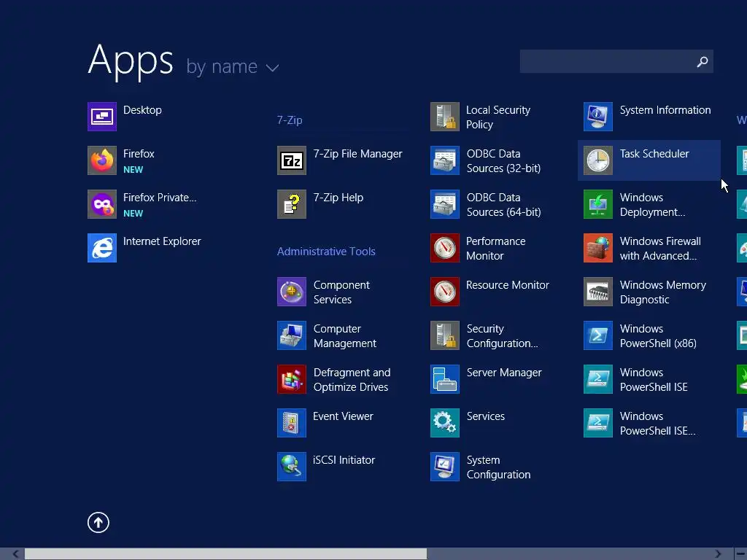Open the iSCSI Initiator icon
Viewport: 747px width, 560px height.
(x=292, y=467)
